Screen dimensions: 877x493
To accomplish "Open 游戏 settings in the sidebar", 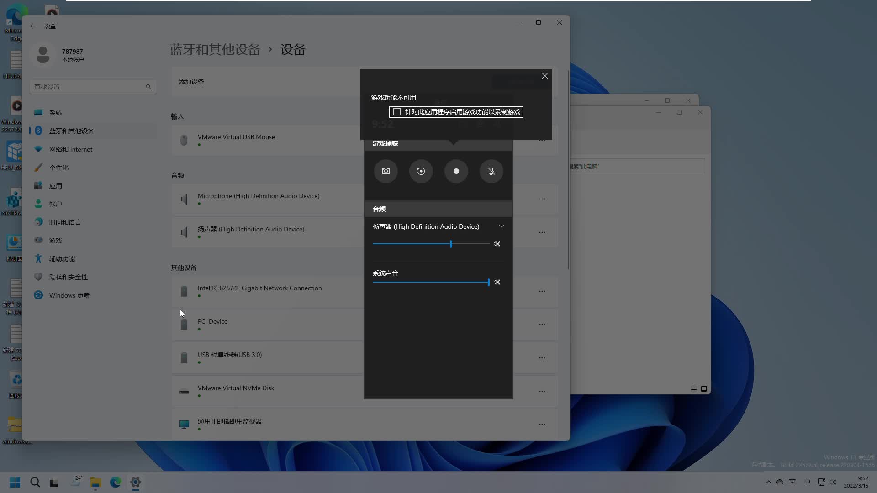I will coord(55,240).
